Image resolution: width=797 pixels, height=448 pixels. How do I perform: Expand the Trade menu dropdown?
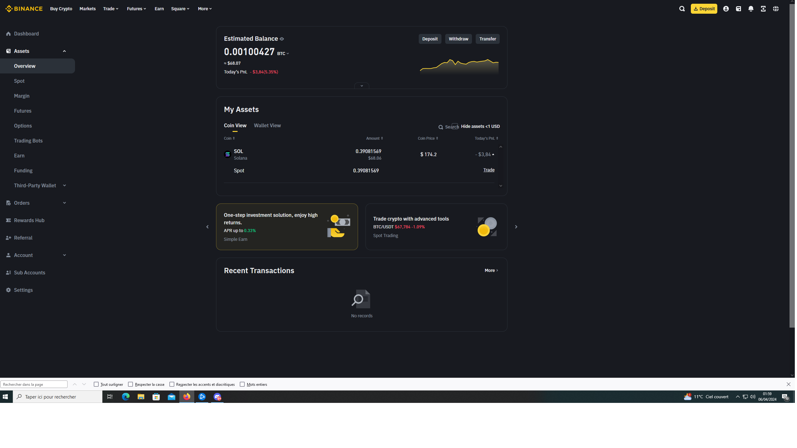111,9
